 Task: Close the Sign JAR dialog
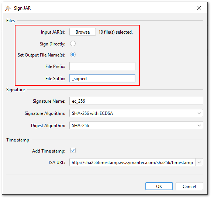click(199, 8)
